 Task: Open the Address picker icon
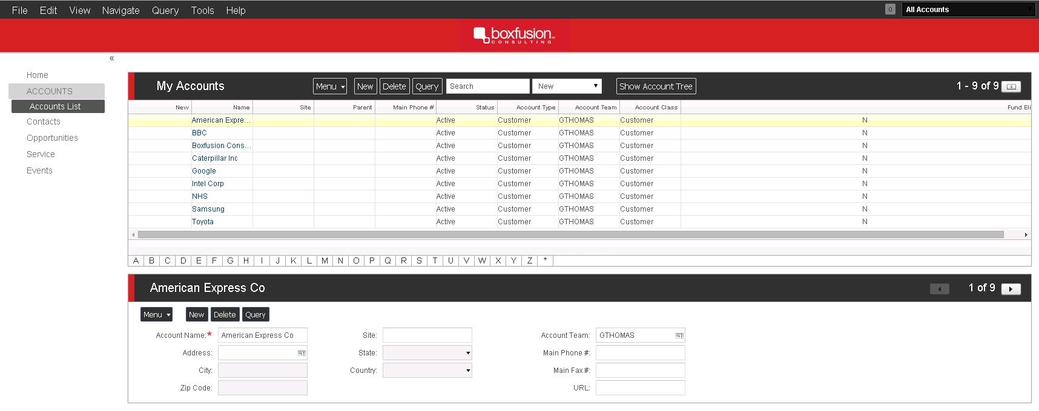[x=302, y=353]
